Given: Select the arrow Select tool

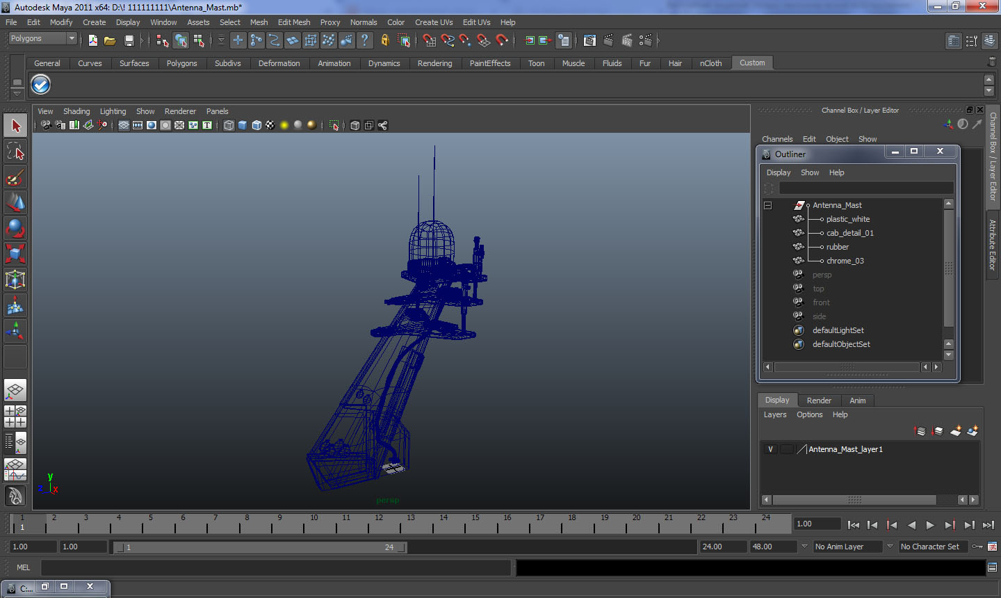Looking at the screenshot, I should click(x=15, y=126).
